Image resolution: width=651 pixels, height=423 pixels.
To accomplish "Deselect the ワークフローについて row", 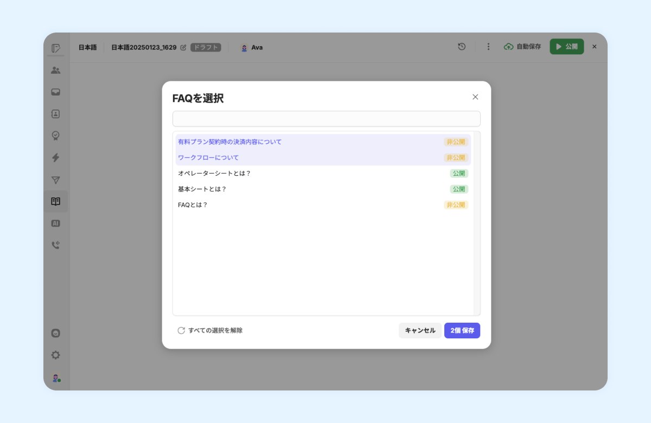I will click(x=323, y=158).
